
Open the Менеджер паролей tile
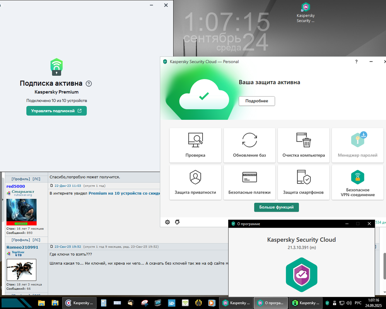[357, 145]
